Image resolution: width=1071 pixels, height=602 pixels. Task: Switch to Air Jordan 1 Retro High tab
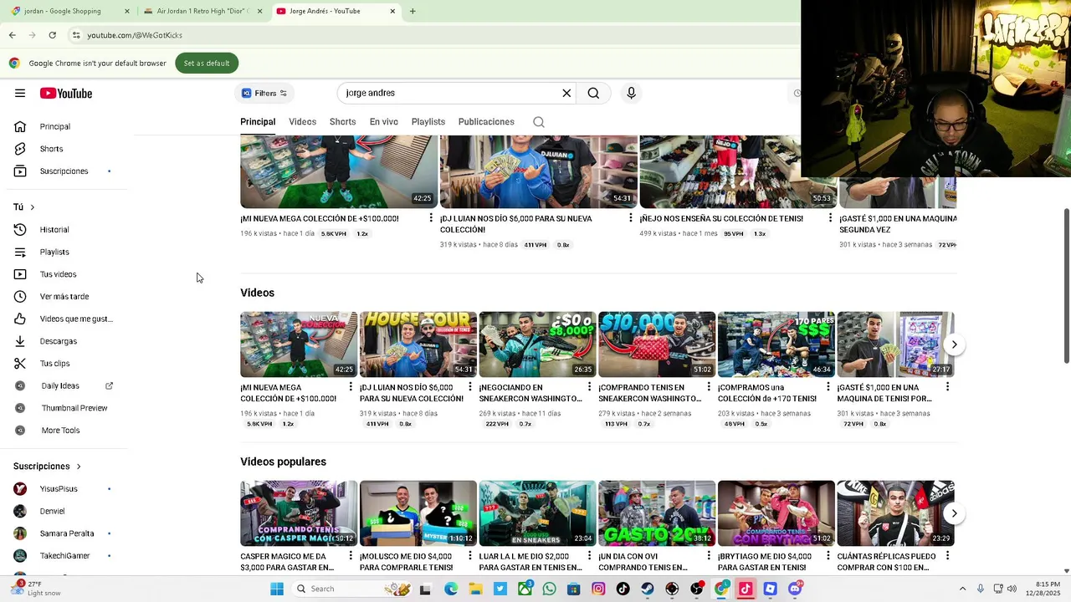coord(202,11)
